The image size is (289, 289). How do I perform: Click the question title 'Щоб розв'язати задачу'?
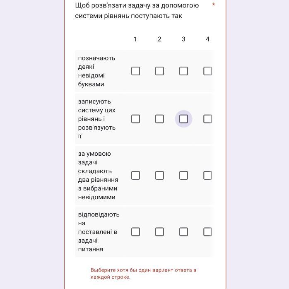point(137,11)
